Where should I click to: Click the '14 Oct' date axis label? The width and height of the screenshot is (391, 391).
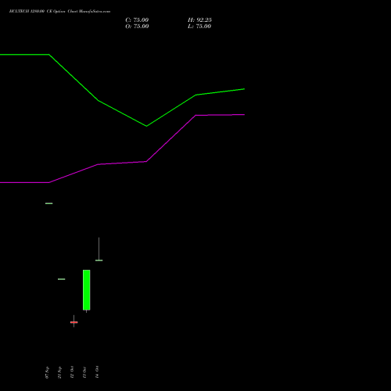coord(97,372)
